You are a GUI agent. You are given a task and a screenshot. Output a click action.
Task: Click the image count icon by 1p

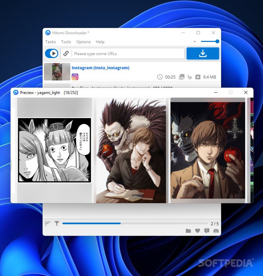pyautogui.click(x=182, y=77)
